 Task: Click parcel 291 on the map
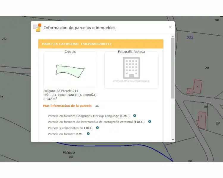pyautogui.click(x=207, y=68)
